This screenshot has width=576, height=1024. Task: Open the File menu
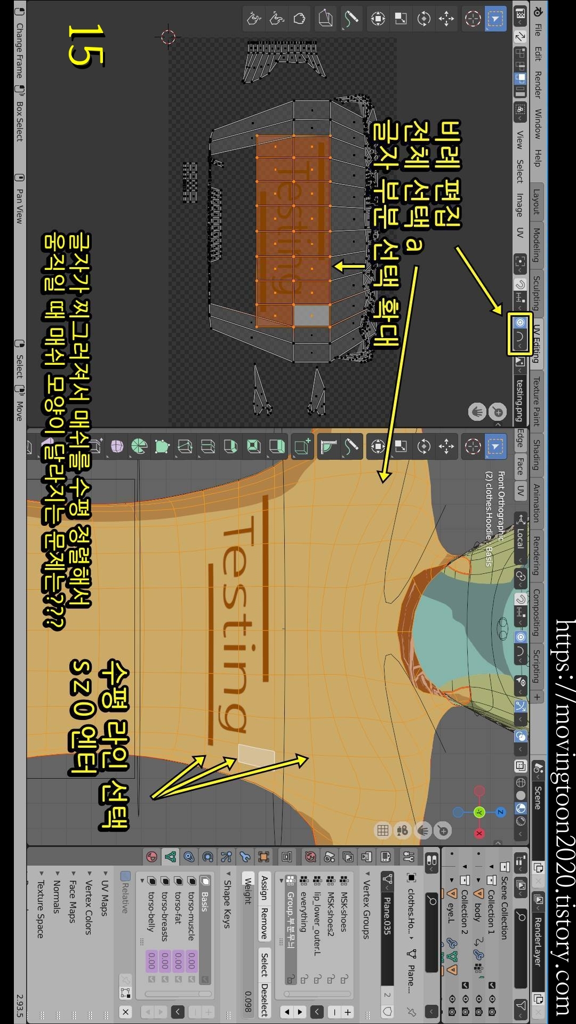[x=538, y=30]
